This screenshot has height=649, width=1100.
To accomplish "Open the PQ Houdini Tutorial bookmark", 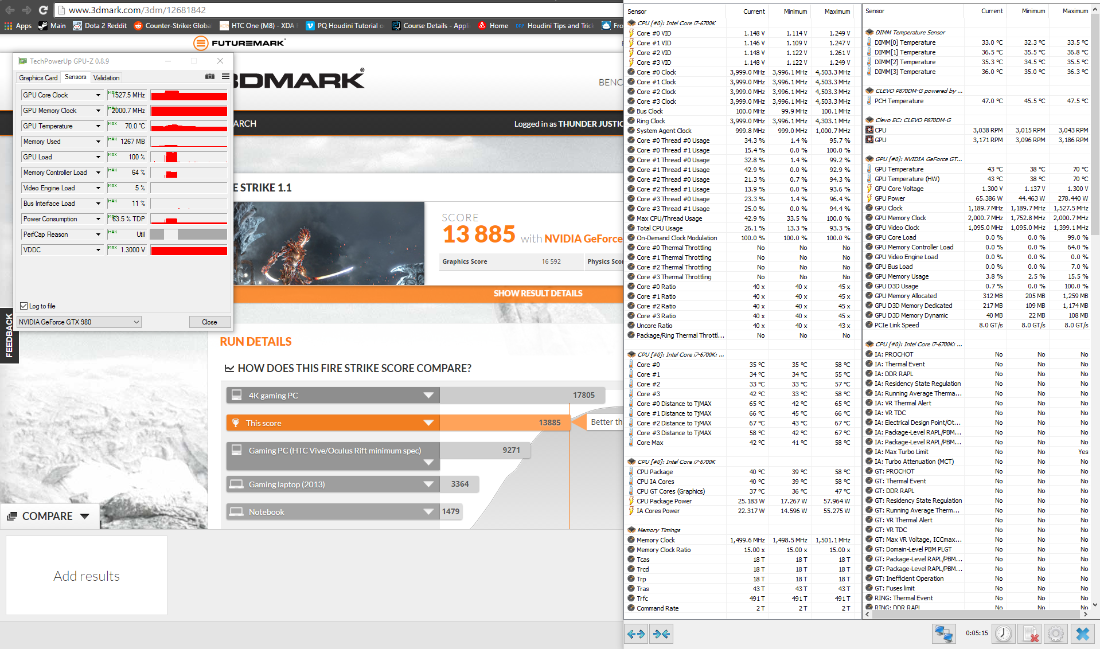I will click(345, 26).
